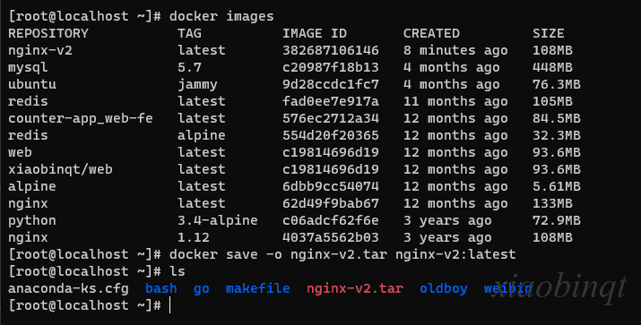Click the CREATED column header

(x=431, y=33)
